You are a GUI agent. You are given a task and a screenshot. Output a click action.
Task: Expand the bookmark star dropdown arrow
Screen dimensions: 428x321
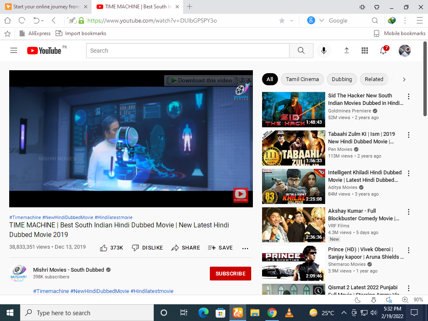[x=291, y=21]
